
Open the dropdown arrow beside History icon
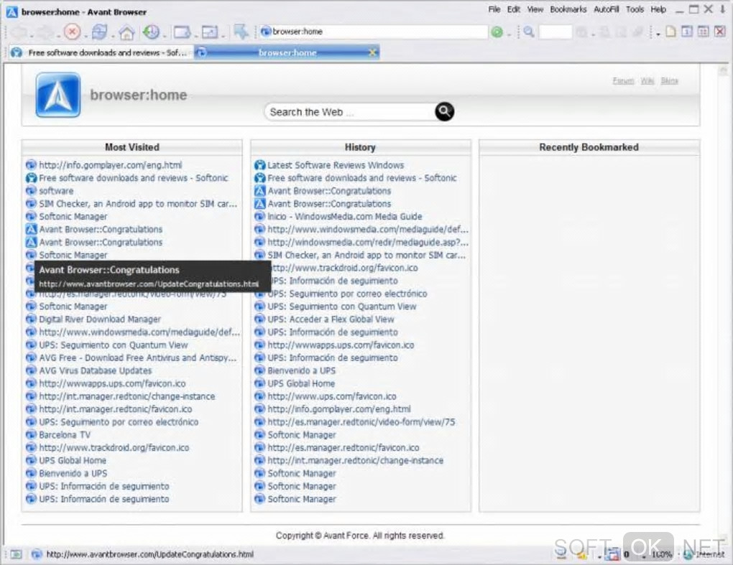tap(164, 35)
